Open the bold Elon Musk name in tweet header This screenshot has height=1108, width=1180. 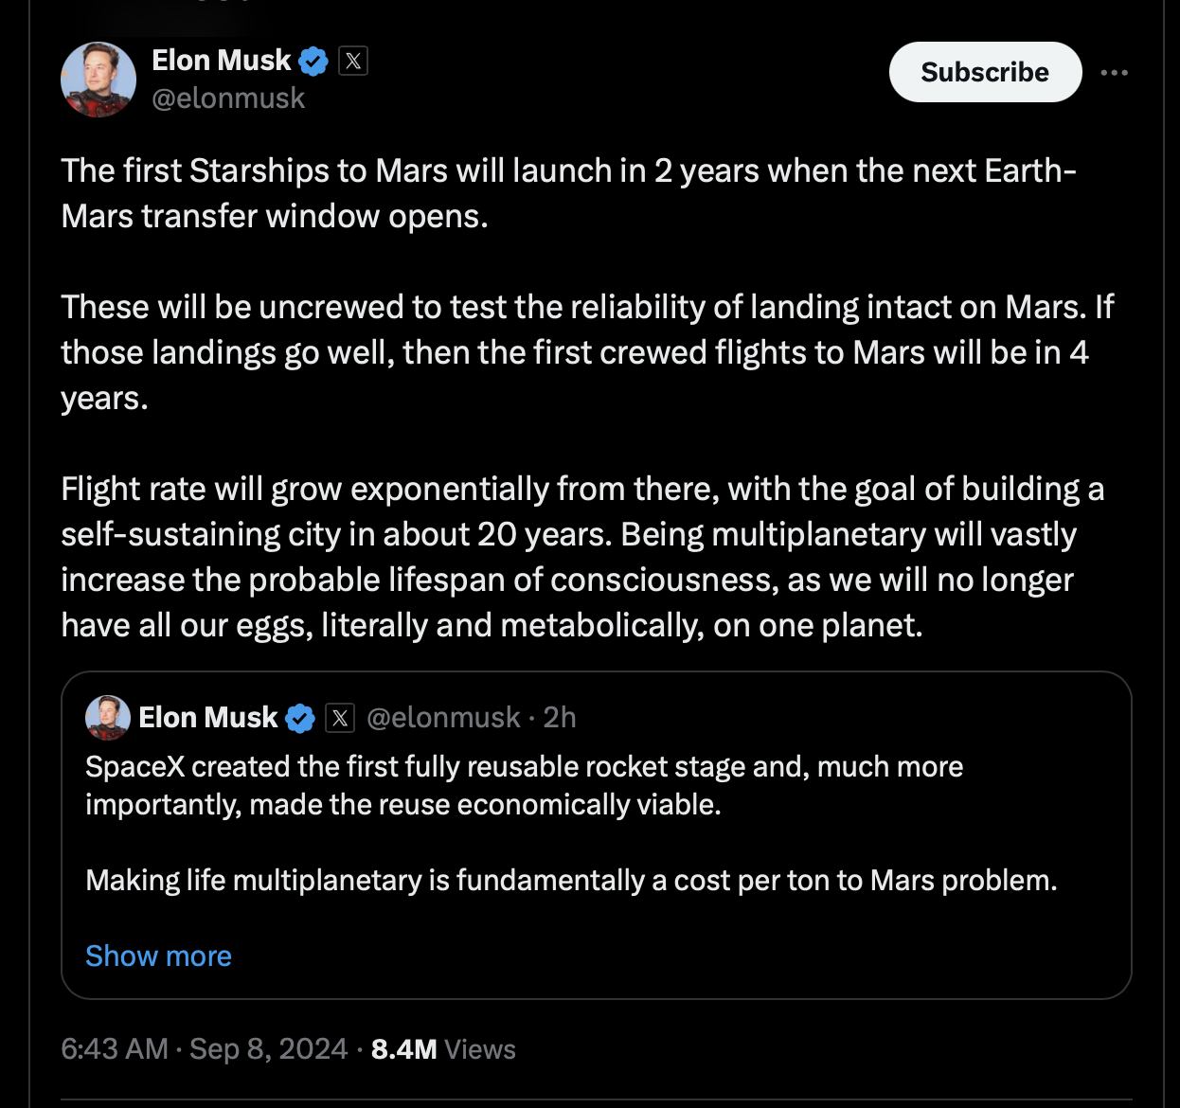click(221, 61)
